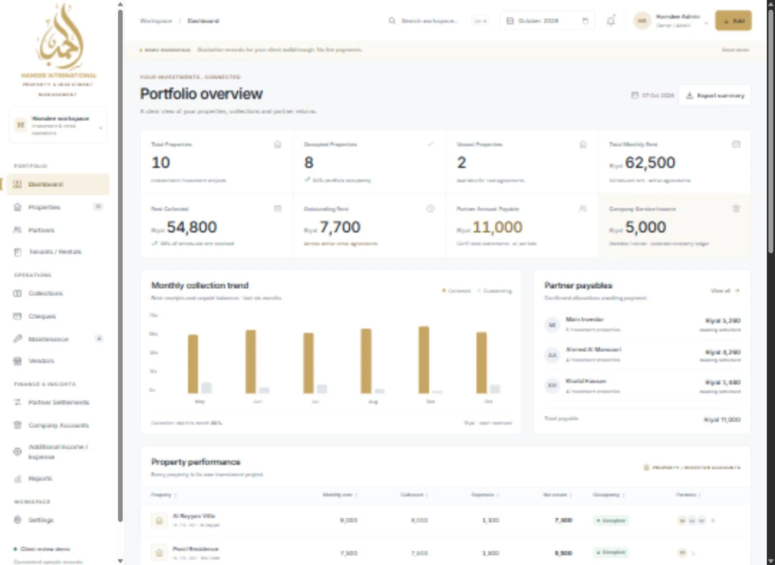Click the Workspace breadcrumb link
775x565 pixels.
point(156,21)
